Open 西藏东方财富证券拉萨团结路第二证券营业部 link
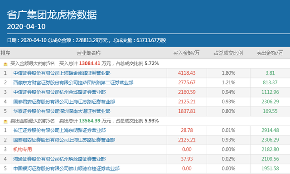Viewport: 290px width, 174px height. point(73,82)
